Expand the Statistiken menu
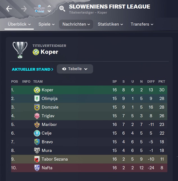The height and width of the screenshot is (181, 178). pos(110,24)
